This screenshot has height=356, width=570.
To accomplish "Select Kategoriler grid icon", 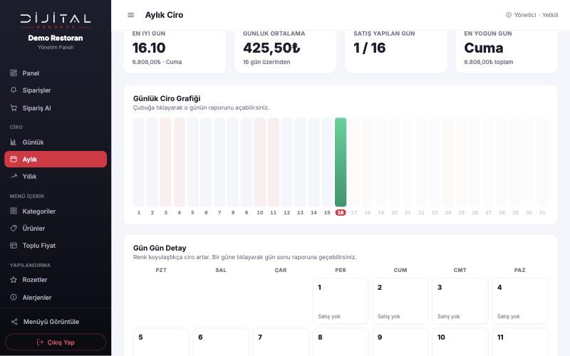I will click(x=14, y=211).
